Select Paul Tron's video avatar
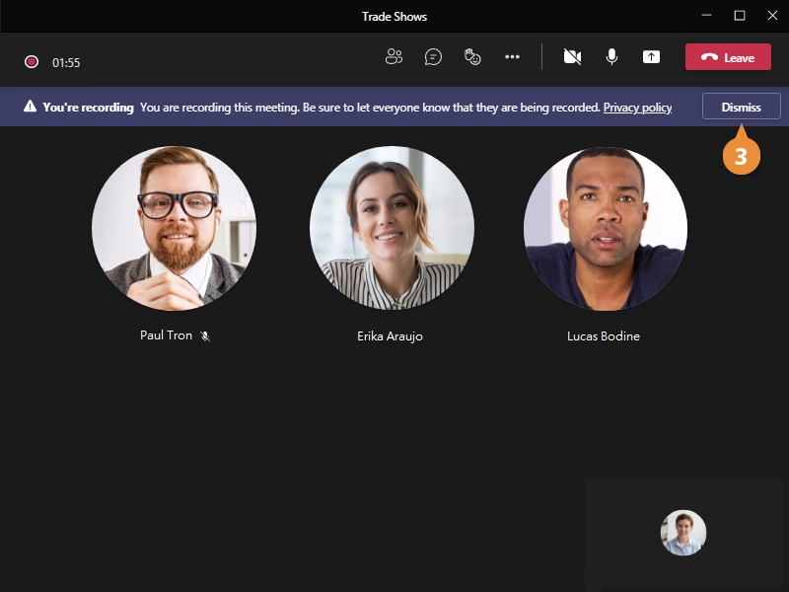The height and width of the screenshot is (592, 789). 175,229
